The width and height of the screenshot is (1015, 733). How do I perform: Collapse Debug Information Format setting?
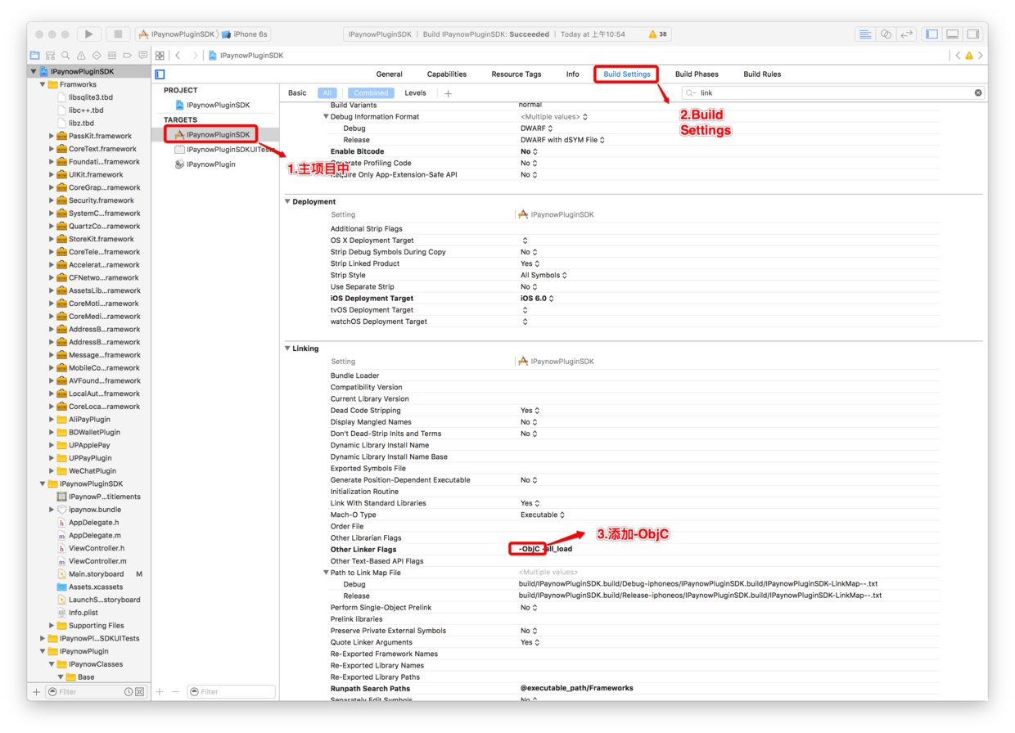(x=326, y=117)
